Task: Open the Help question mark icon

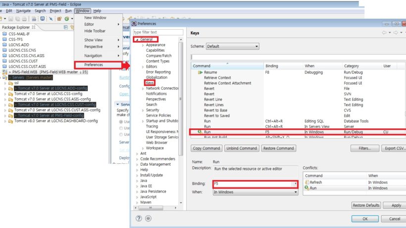Action: 139,219
